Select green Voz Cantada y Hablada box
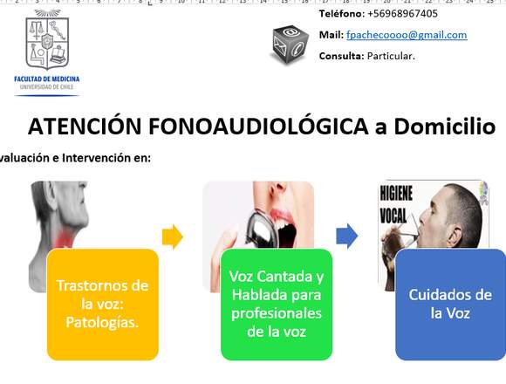This screenshot has height=384, width=506. [x=277, y=305]
